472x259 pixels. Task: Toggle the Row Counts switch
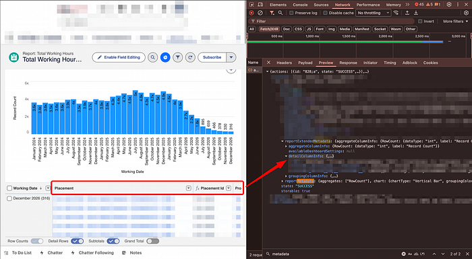pos(37,242)
